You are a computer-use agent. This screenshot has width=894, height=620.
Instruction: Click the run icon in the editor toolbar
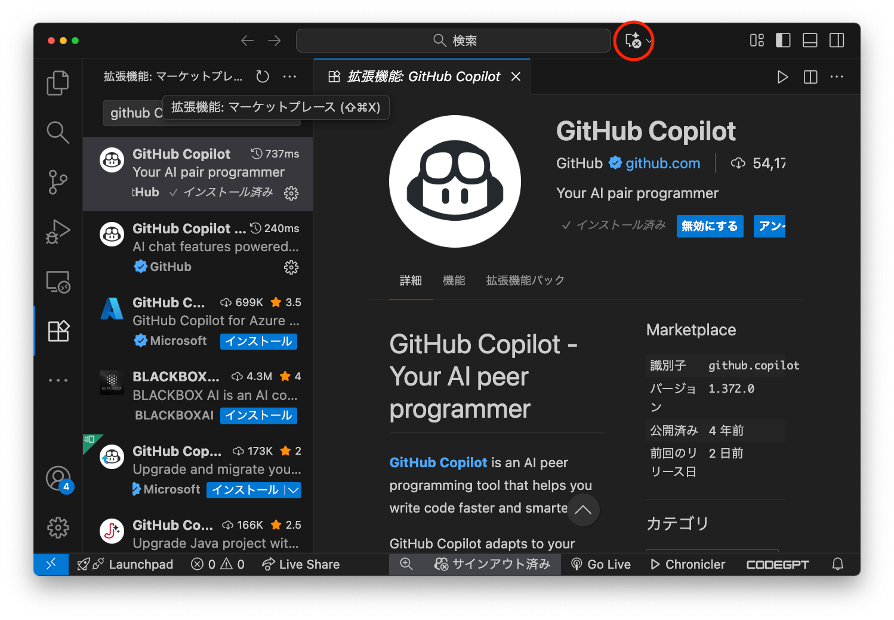[782, 77]
